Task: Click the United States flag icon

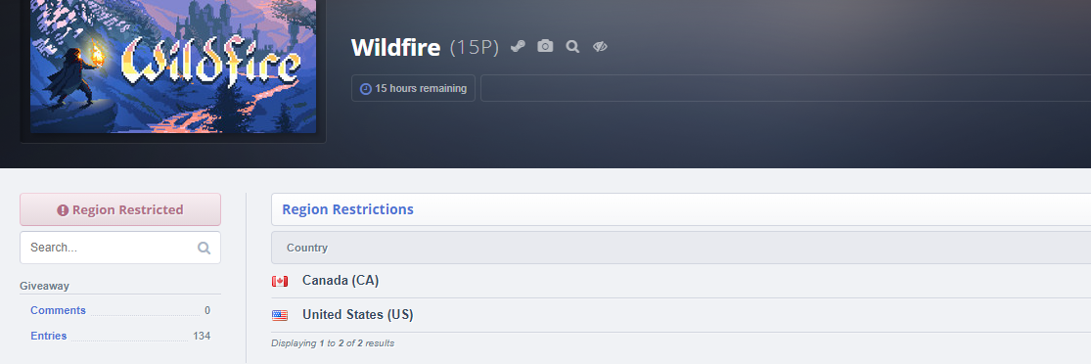Action: 280,315
